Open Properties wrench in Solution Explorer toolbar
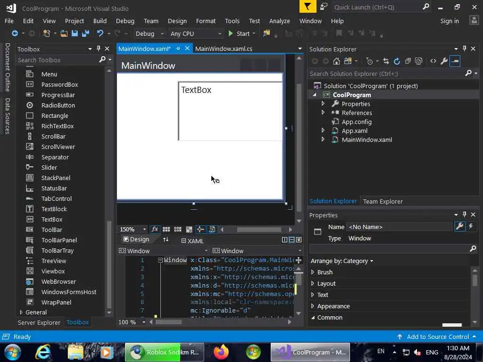483x362 pixels. 444,61
